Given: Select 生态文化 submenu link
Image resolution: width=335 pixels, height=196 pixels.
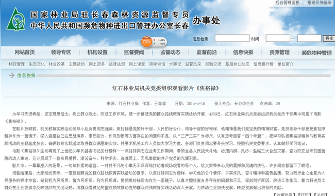Looking at the screenshot, I should click(37, 64).
